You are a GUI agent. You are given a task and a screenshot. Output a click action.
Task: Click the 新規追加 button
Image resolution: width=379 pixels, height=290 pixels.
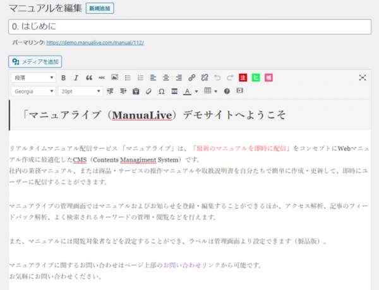(100, 8)
